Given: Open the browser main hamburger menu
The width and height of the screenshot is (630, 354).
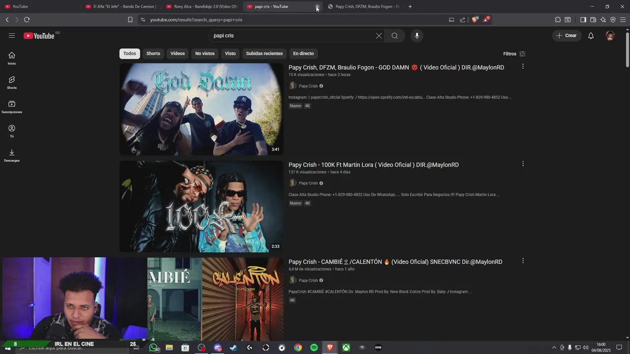Looking at the screenshot, I should click(x=623, y=20).
